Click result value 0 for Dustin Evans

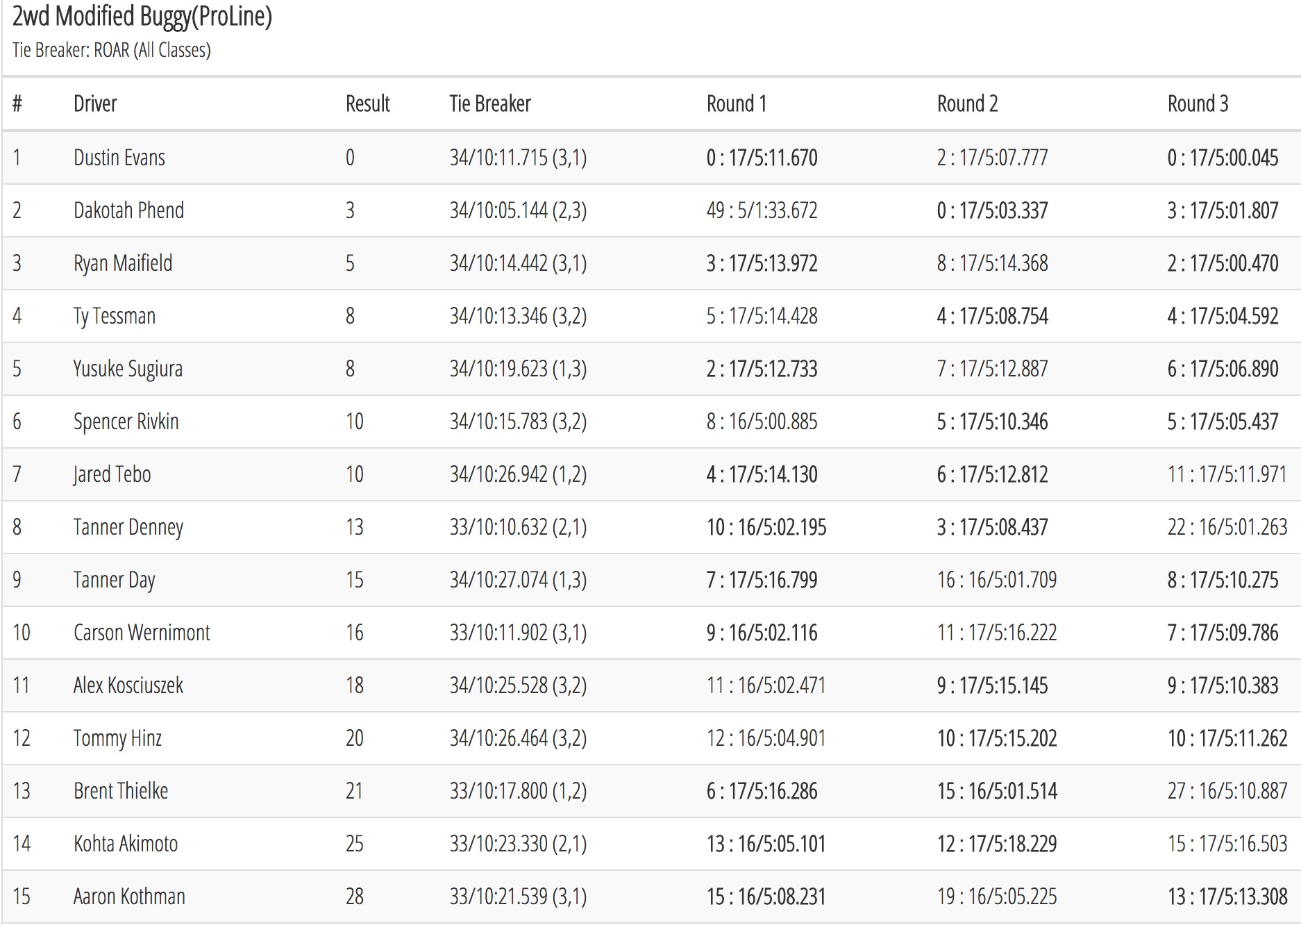(x=351, y=158)
